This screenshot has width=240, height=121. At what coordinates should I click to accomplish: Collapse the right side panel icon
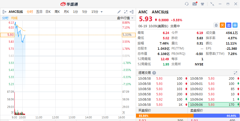click(132, 12)
